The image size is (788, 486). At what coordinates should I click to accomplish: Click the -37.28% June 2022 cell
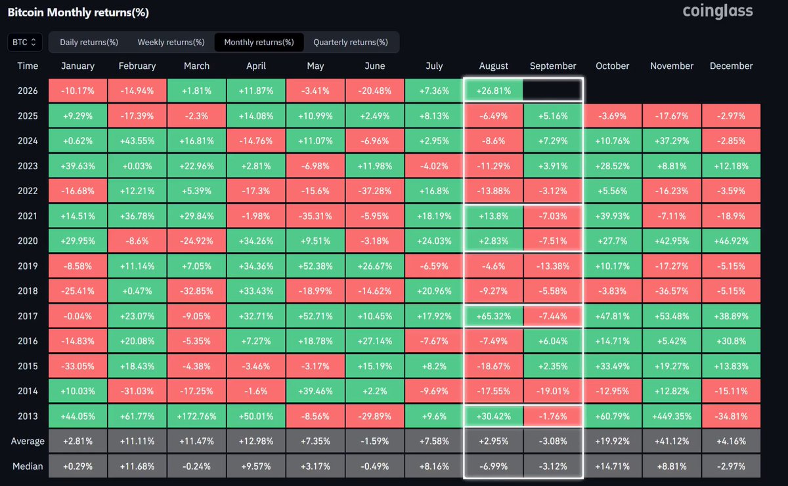375,191
